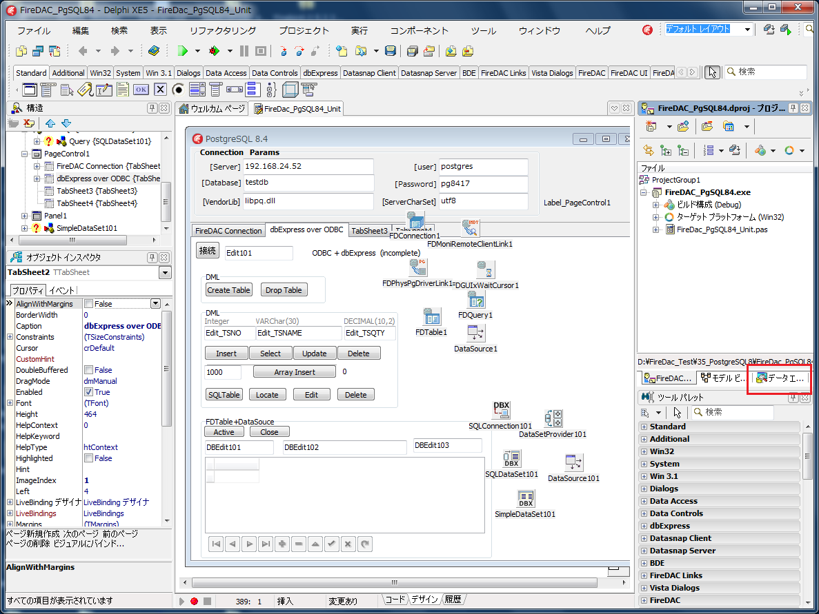Expand the Constraints property
This screenshot has width=819, height=614.
[10, 337]
